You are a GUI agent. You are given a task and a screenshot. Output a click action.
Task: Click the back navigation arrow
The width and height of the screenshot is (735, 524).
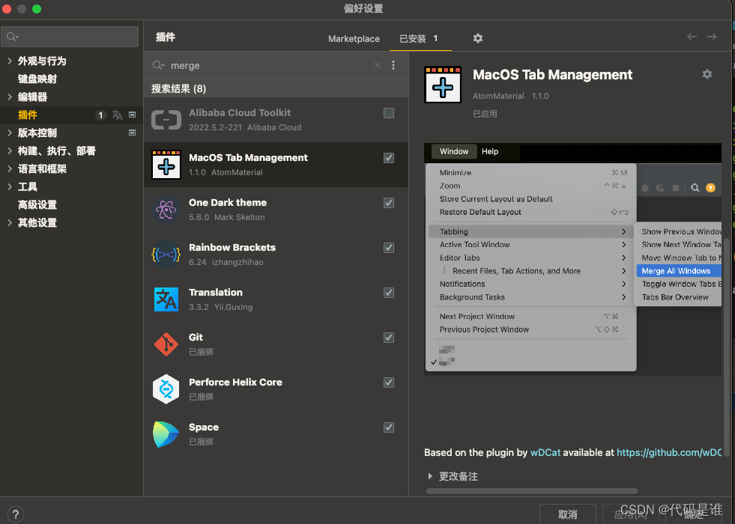pos(692,37)
